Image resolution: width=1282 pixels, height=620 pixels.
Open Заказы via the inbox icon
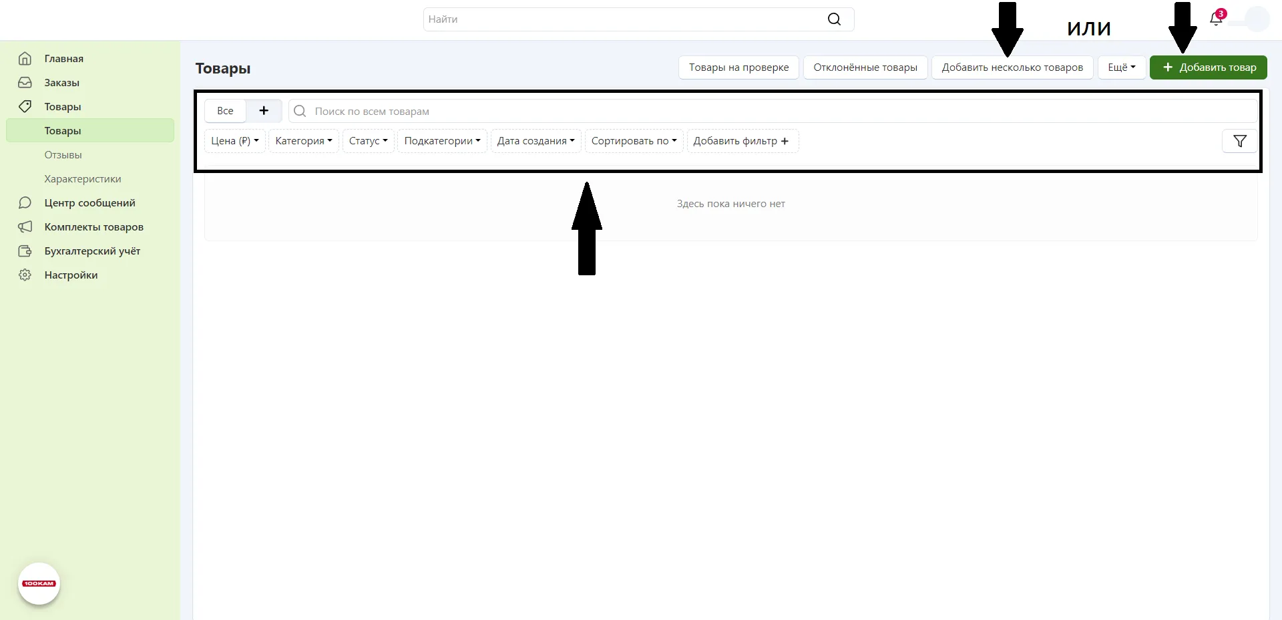(x=25, y=83)
